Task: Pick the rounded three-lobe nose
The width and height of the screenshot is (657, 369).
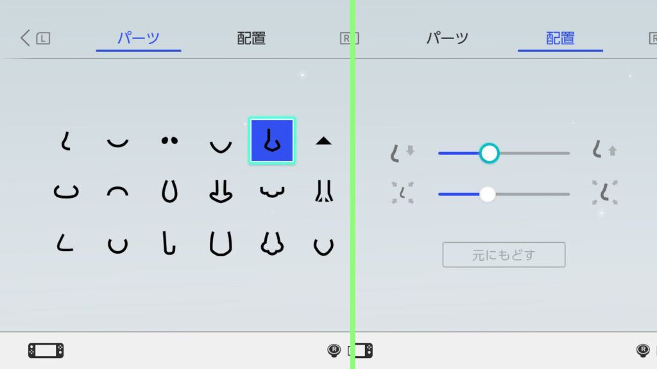Action: [272, 243]
